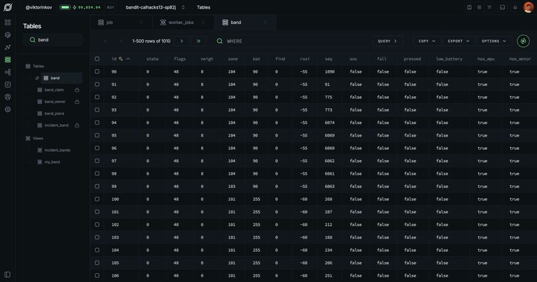The width and height of the screenshot is (537, 282).
Task: Expand the EXPORT dropdown menu
Action: (x=458, y=41)
